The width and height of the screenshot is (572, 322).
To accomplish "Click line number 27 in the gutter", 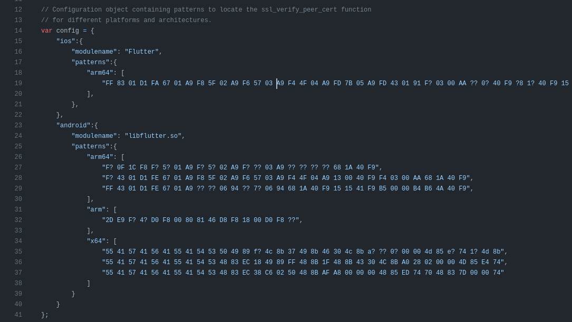I will click(x=18, y=168).
